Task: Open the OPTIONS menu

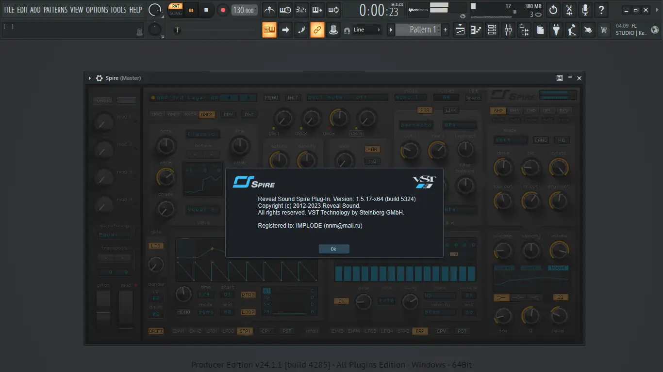Action: 97,10
